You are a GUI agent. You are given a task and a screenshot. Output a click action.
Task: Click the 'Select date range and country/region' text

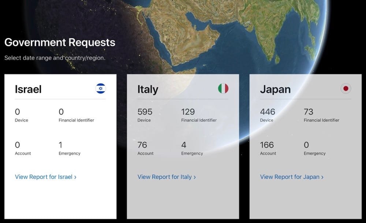pos(55,58)
